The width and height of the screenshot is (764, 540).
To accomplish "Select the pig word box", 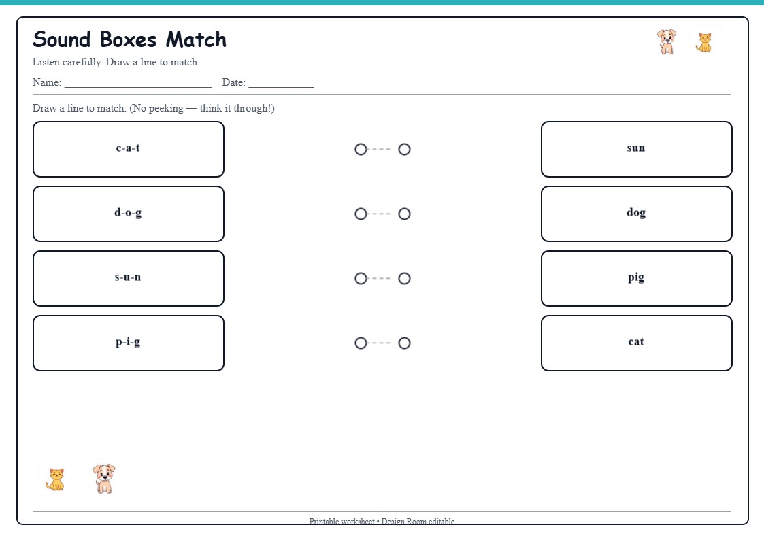I will click(636, 279).
